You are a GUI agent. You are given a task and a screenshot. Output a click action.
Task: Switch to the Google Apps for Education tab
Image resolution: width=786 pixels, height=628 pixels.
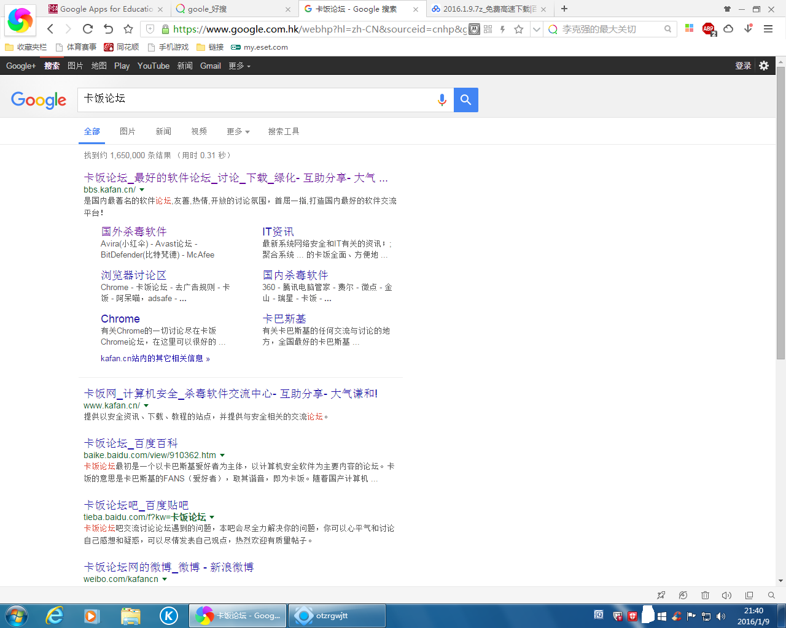(105, 9)
